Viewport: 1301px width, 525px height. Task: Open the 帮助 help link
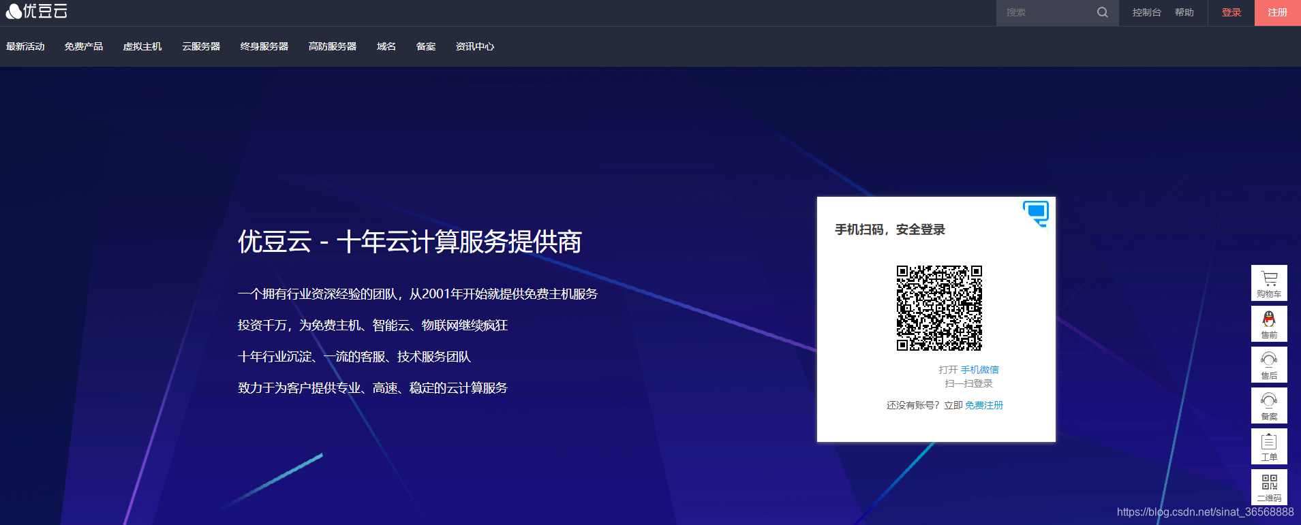(1184, 12)
